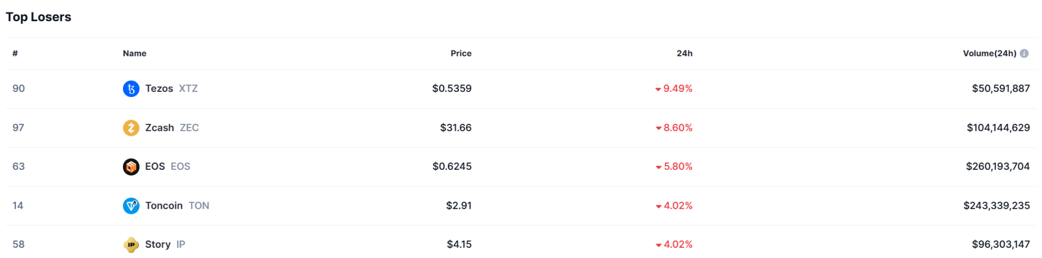Sort by the Volume(24h) column header
Image resolution: width=1042 pixels, height=258 pixels.
[989, 53]
